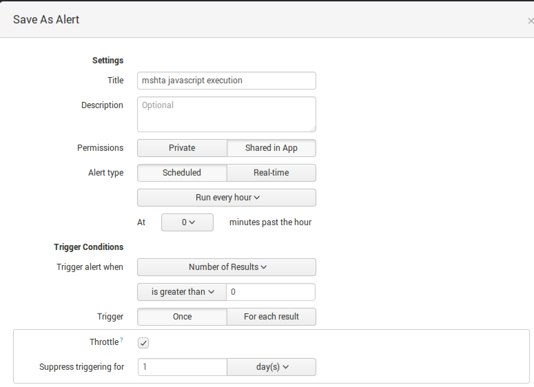Focus the results threshold value field
Image resolution: width=534 pixels, height=387 pixels.
coord(270,292)
